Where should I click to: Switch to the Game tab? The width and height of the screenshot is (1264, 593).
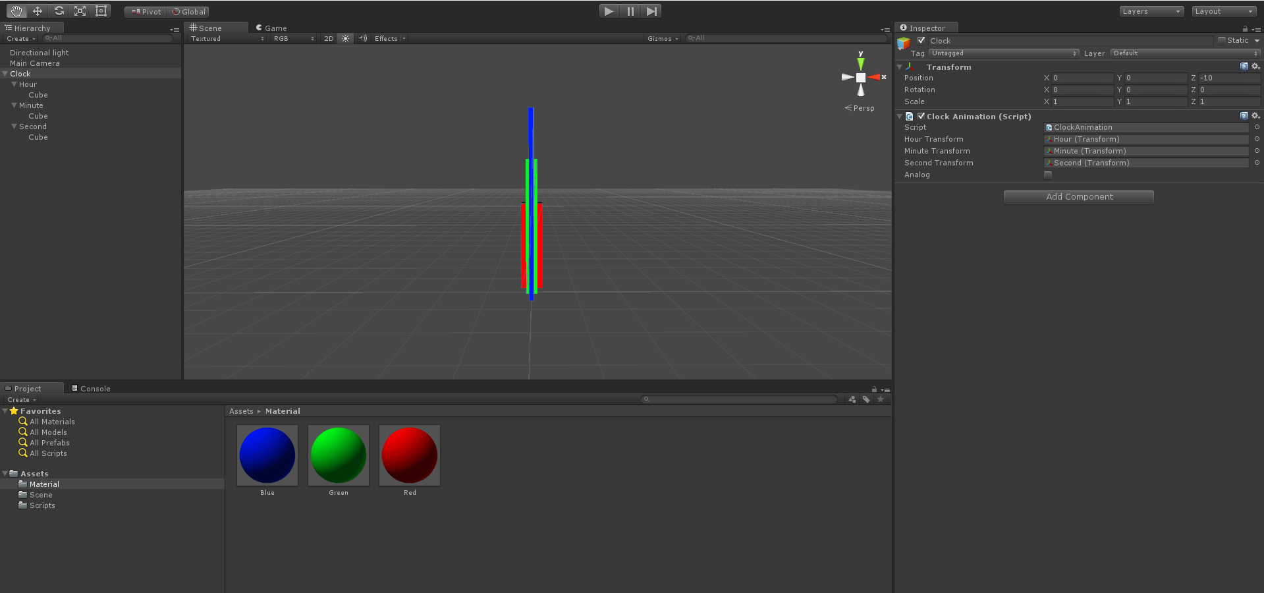(271, 28)
